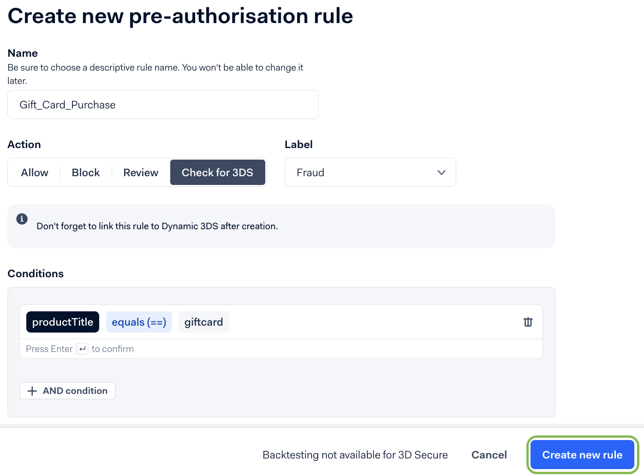Click the chevron arrow in Label dropdown

(441, 173)
